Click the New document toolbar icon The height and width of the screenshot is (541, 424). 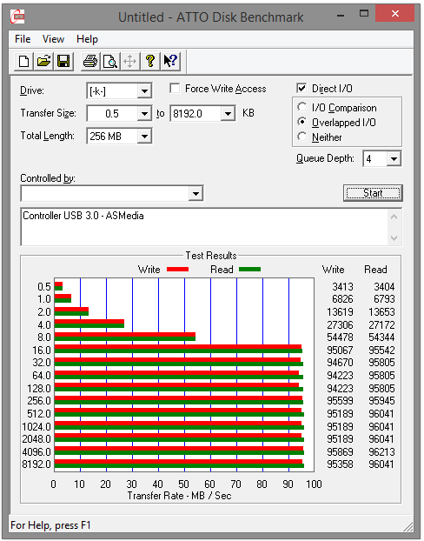[x=23, y=62]
